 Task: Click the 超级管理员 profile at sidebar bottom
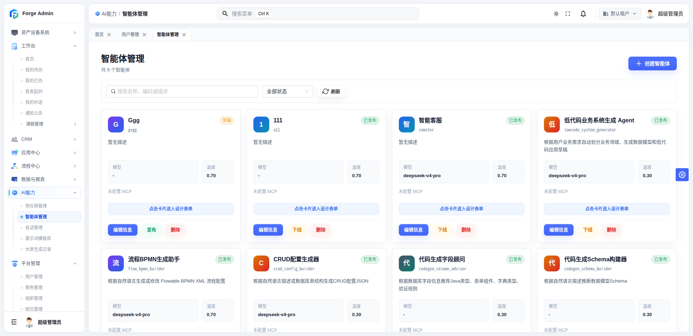pos(43,322)
